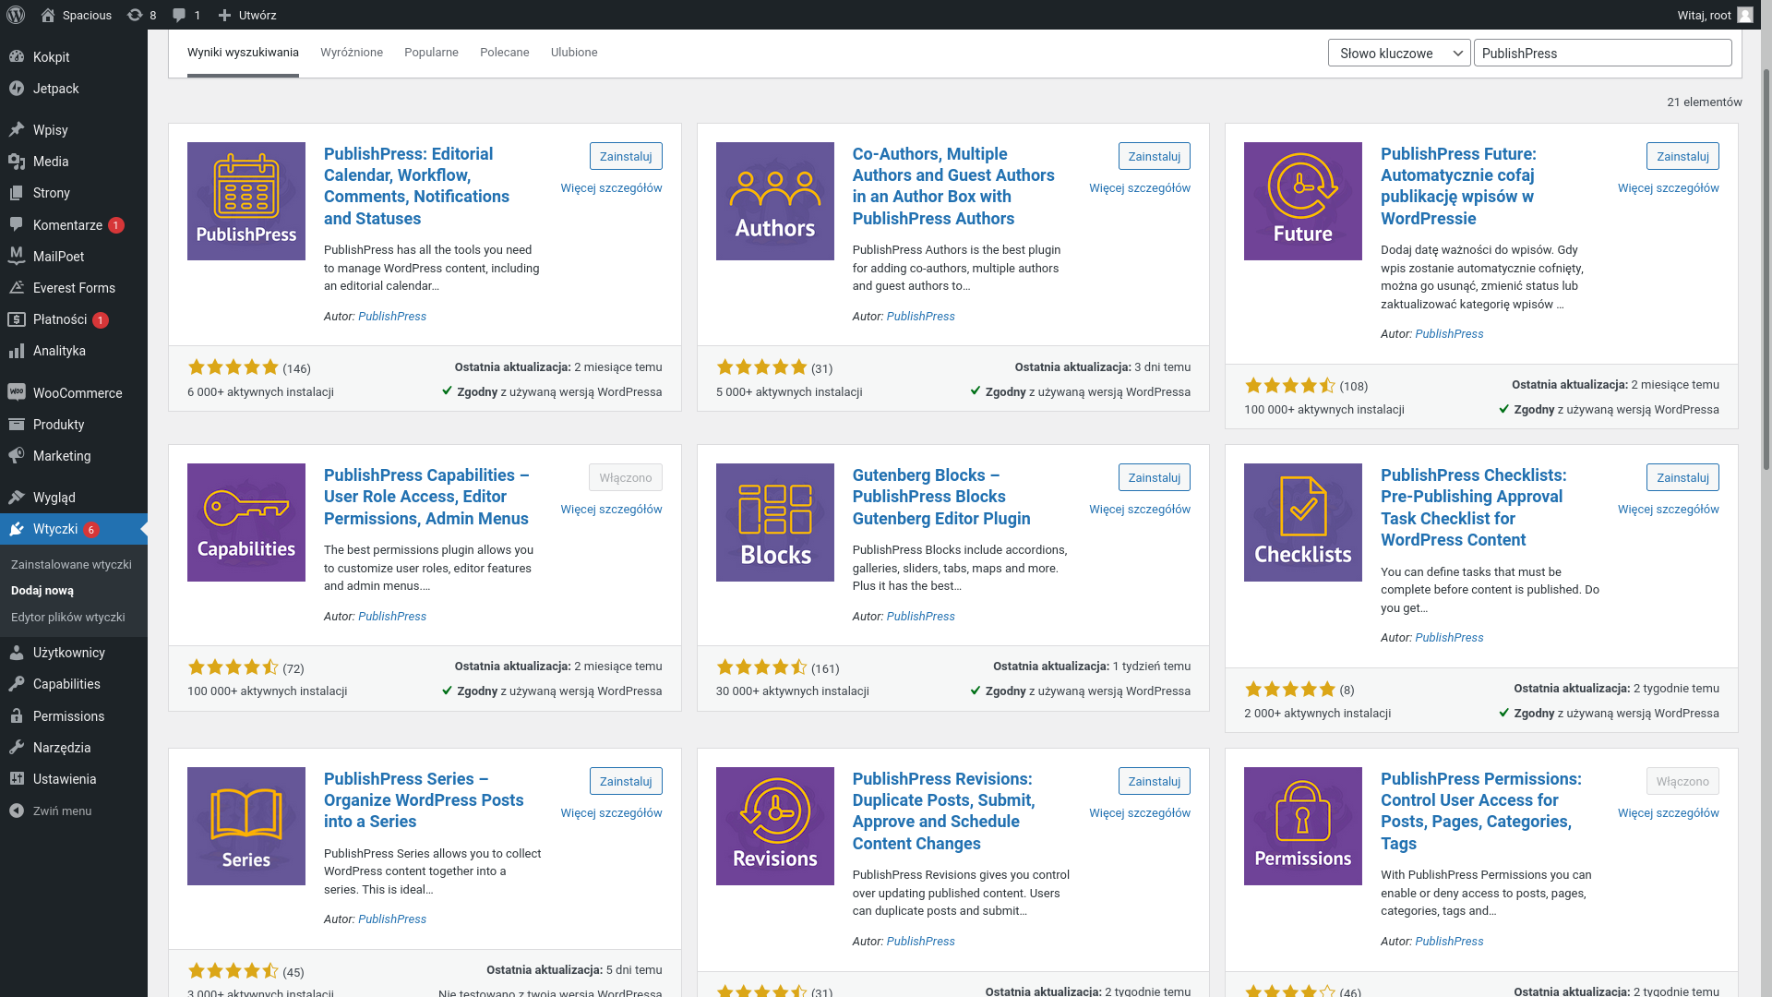The image size is (1772, 997).
Task: Install PublishPress Revisions plugin
Action: click(x=1155, y=781)
